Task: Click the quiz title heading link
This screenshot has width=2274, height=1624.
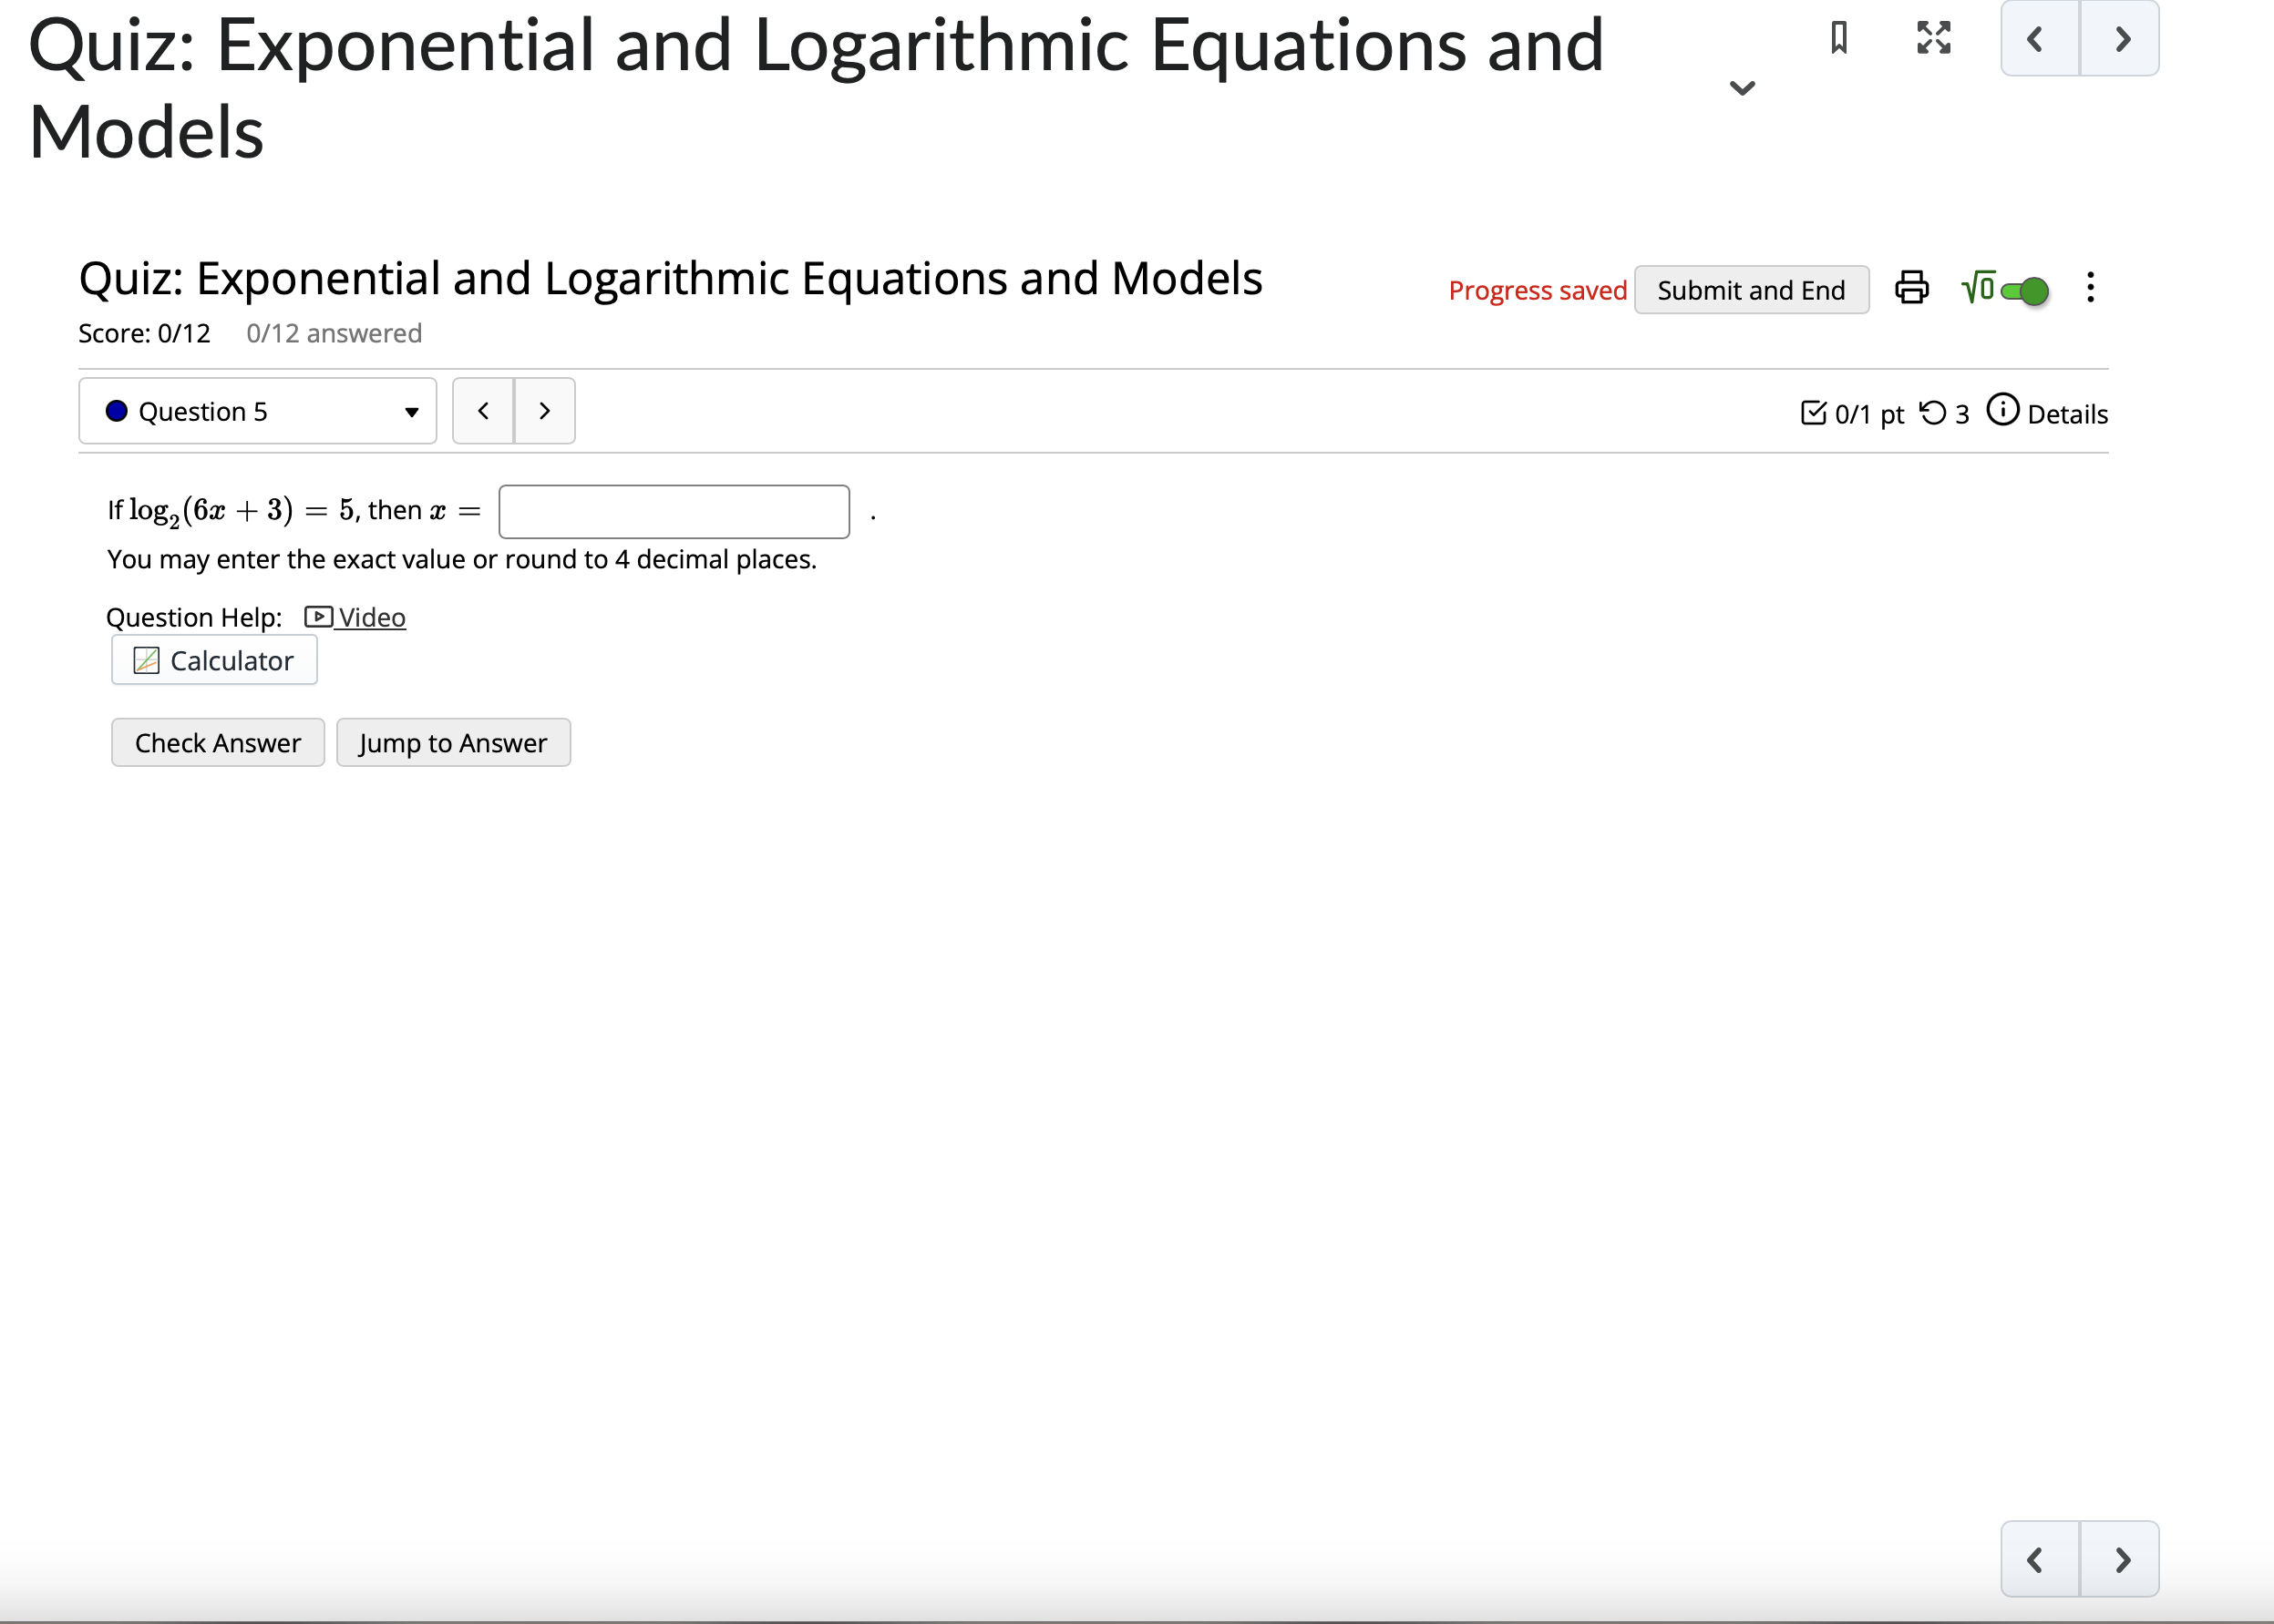Action: click(670, 279)
